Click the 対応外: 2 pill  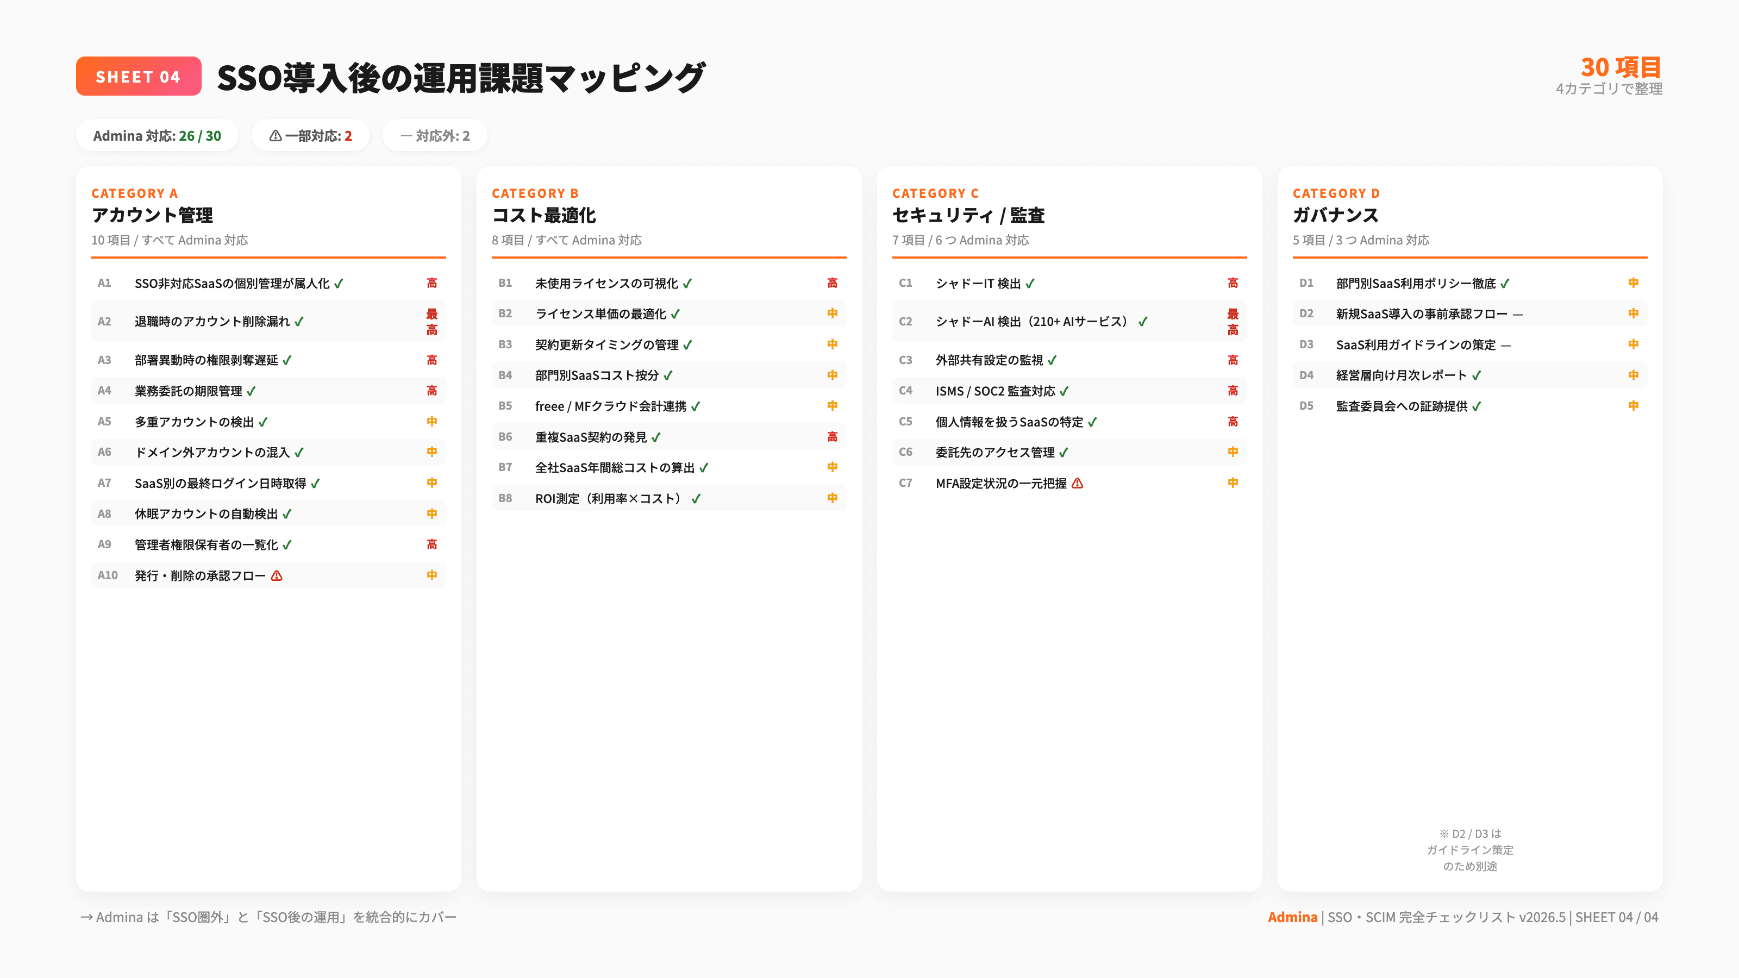pyautogui.click(x=435, y=136)
